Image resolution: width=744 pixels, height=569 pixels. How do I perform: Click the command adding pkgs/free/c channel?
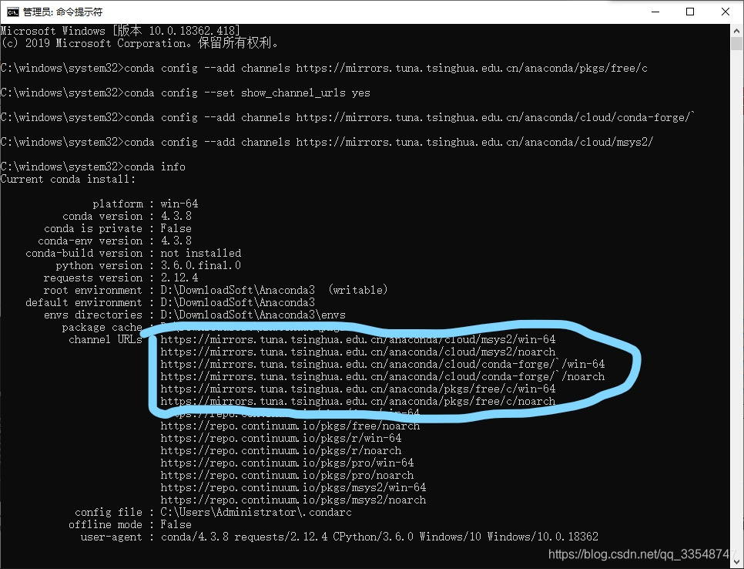(x=324, y=68)
